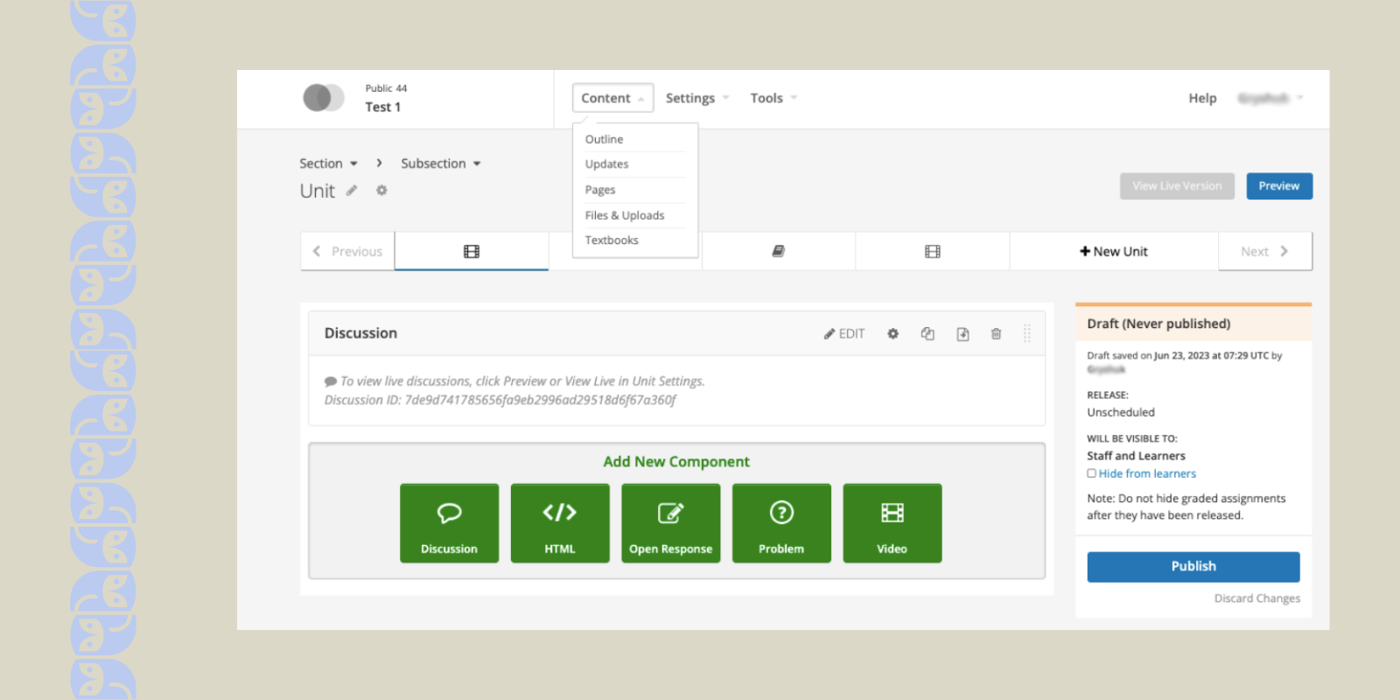Click the Discussion ID text line
Viewport: 1400px width, 700px height.
click(500, 400)
